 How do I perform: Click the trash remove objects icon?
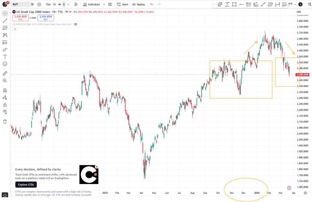tap(5, 122)
